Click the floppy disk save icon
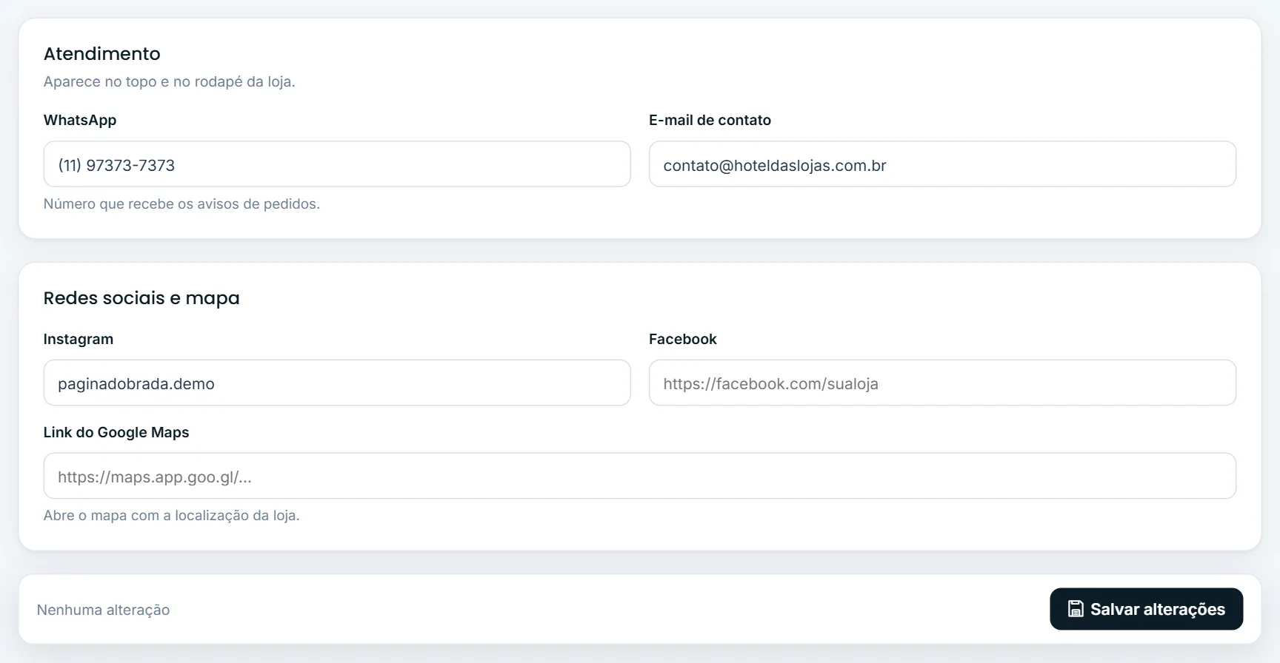 point(1076,609)
